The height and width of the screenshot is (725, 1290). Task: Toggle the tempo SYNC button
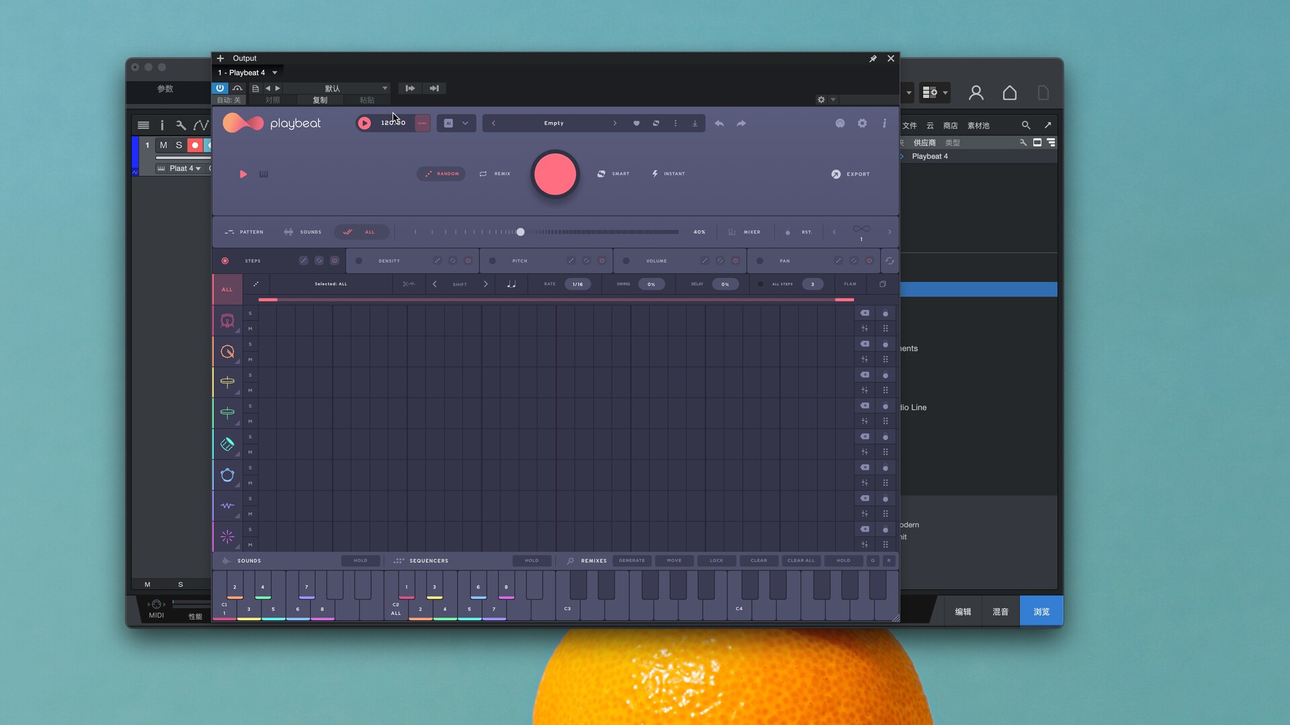[422, 123]
